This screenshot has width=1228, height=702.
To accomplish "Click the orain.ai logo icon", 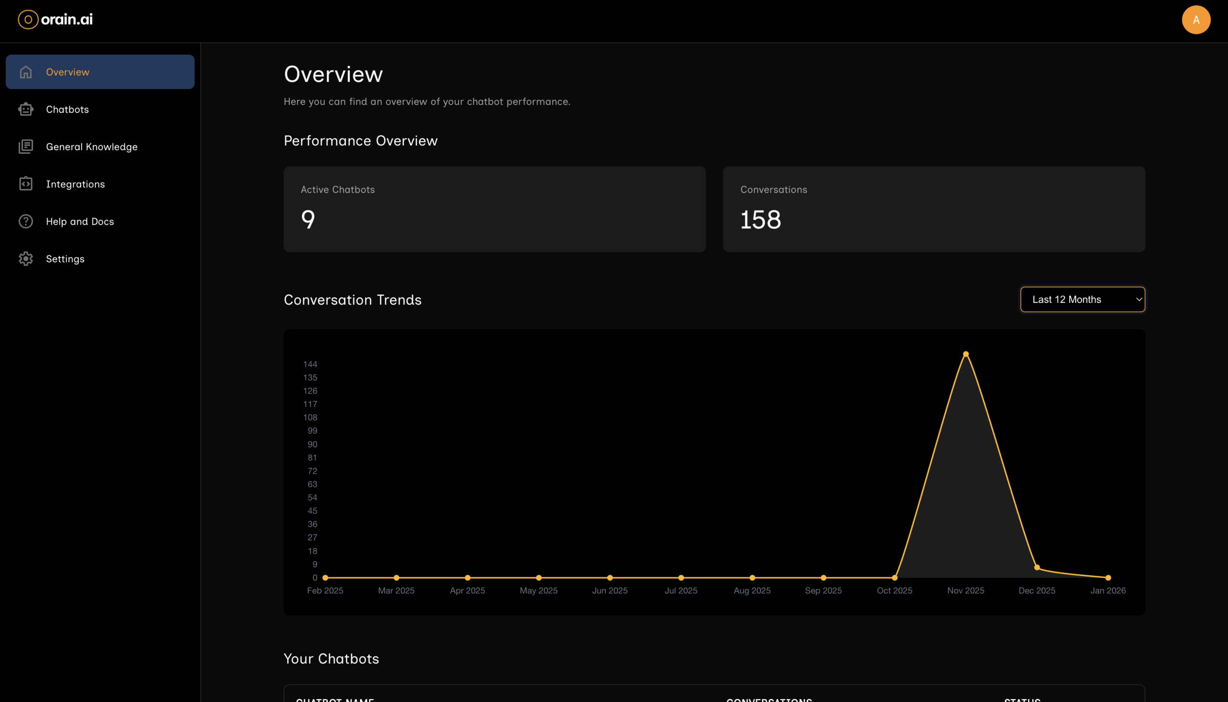I will coord(28,20).
